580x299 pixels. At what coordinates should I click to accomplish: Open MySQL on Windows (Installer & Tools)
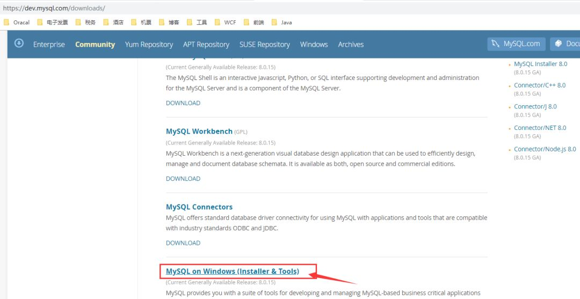point(233,271)
